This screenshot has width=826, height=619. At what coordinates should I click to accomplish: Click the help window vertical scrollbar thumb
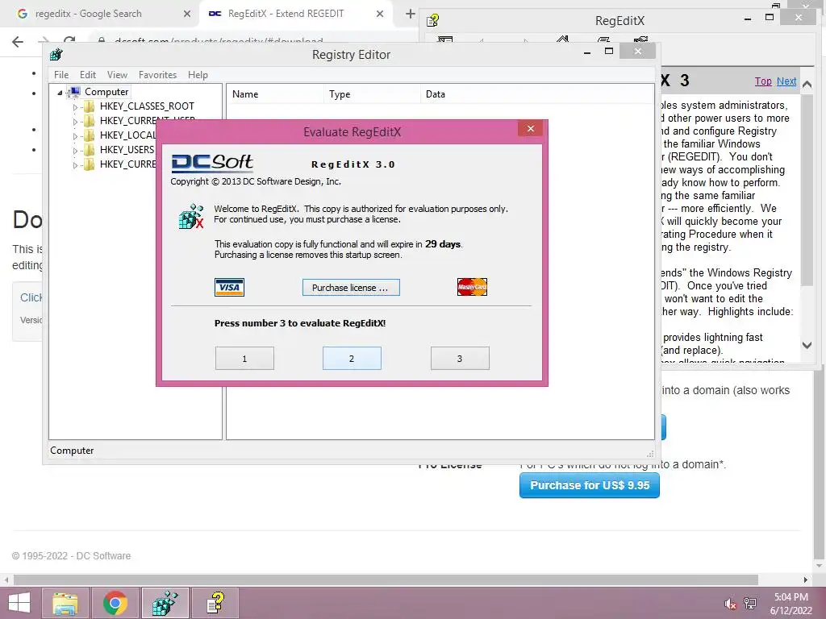pyautogui.click(x=807, y=189)
